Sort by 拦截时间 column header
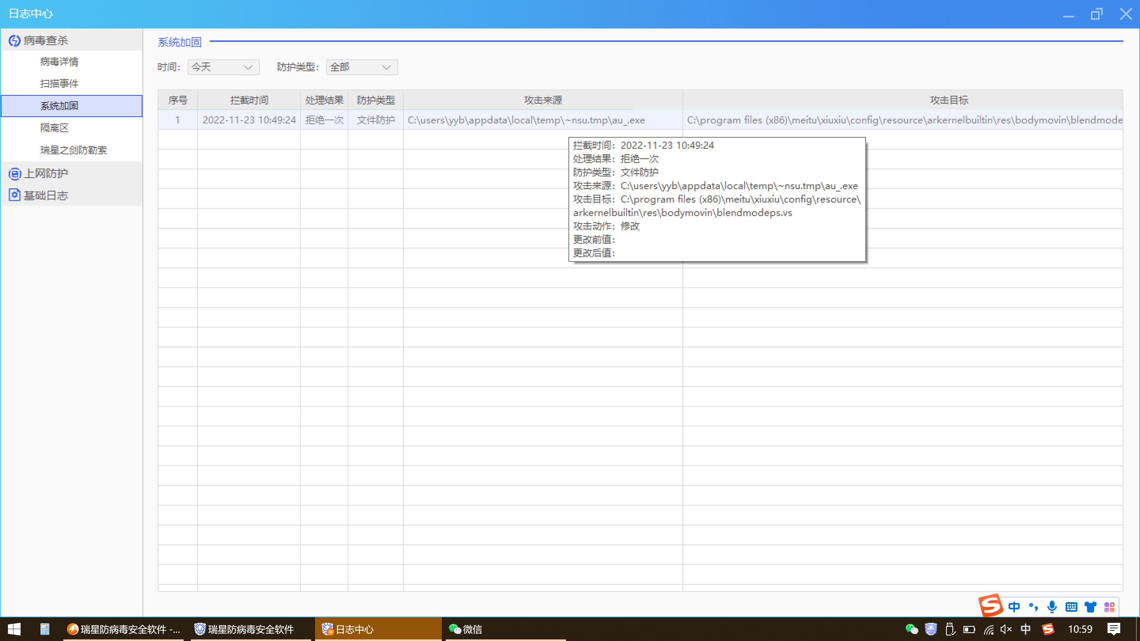The width and height of the screenshot is (1140, 641). click(x=249, y=101)
